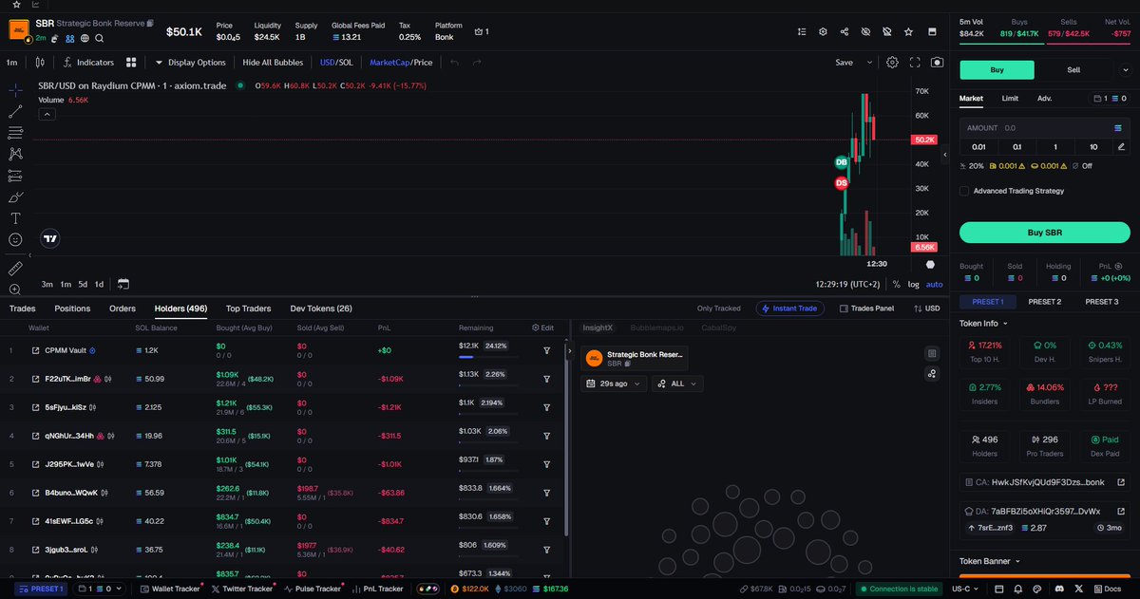The image size is (1140, 599).
Task: Toggle USD display in holders panel
Action: tap(924, 309)
